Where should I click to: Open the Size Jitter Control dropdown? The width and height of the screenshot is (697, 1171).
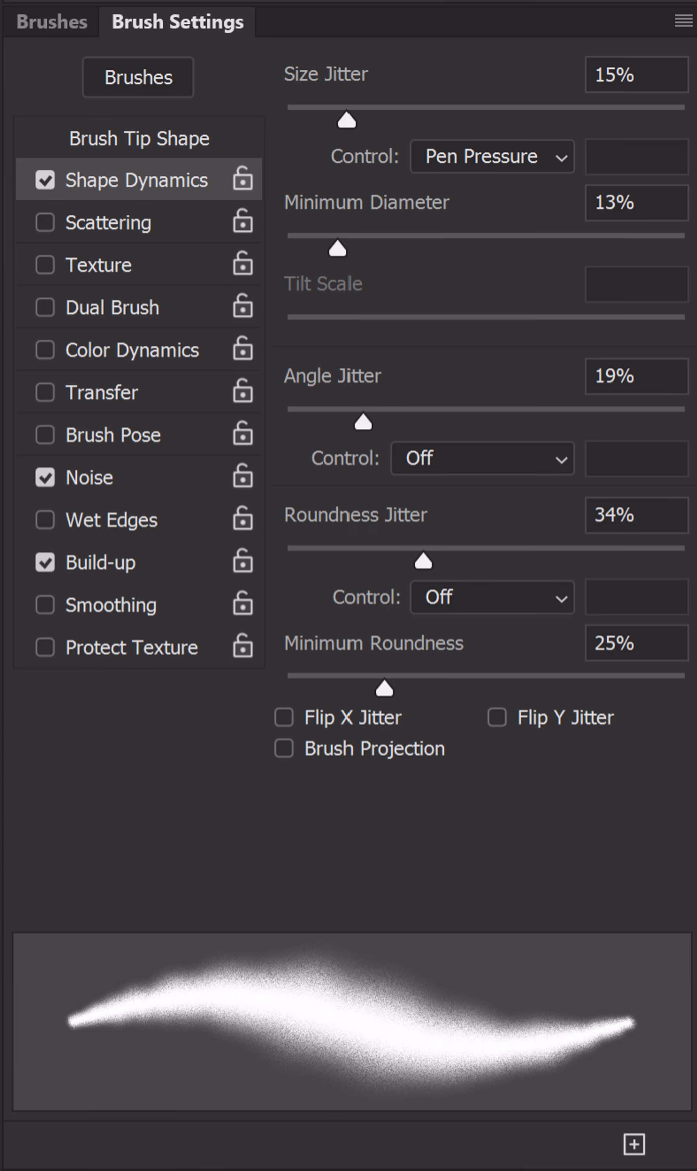tap(492, 156)
